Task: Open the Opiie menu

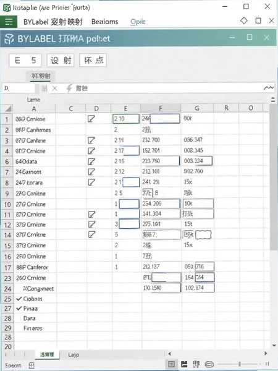Action: 138,22
